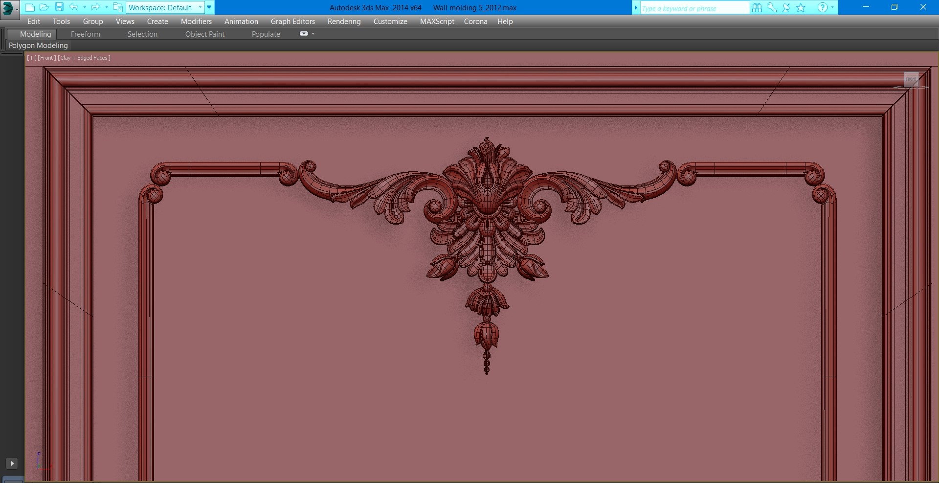The width and height of the screenshot is (939, 483).
Task: Open the redo history dropdown arrow
Action: coord(106,7)
